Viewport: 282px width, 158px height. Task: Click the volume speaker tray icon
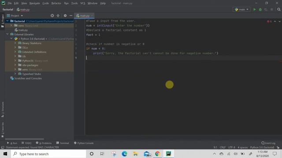[x=235, y=154]
